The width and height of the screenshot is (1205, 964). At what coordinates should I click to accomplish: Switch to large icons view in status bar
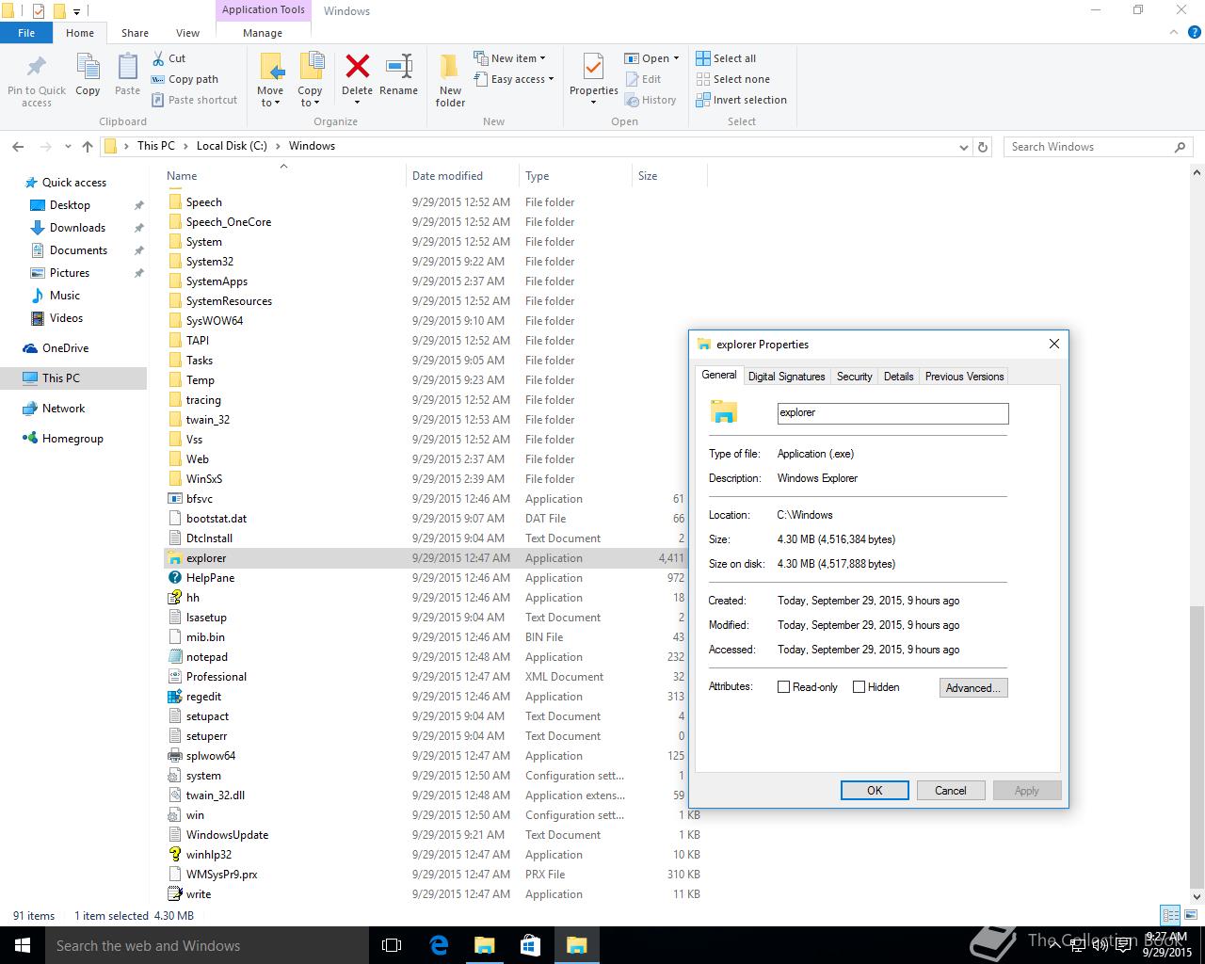coord(1191,915)
